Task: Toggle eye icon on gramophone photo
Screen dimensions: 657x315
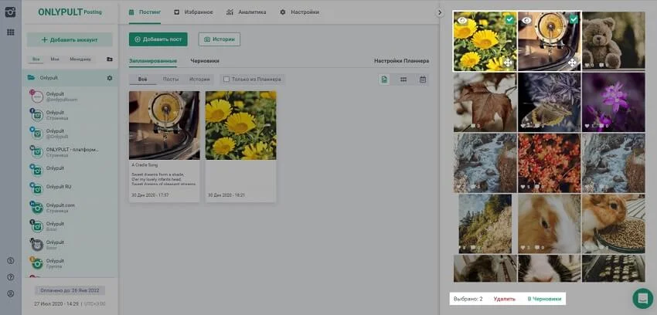Action: pos(526,21)
